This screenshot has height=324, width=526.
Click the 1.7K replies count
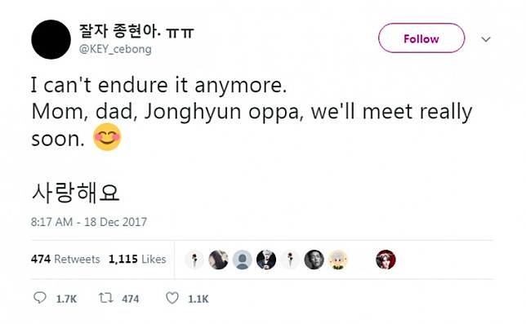tap(66, 299)
